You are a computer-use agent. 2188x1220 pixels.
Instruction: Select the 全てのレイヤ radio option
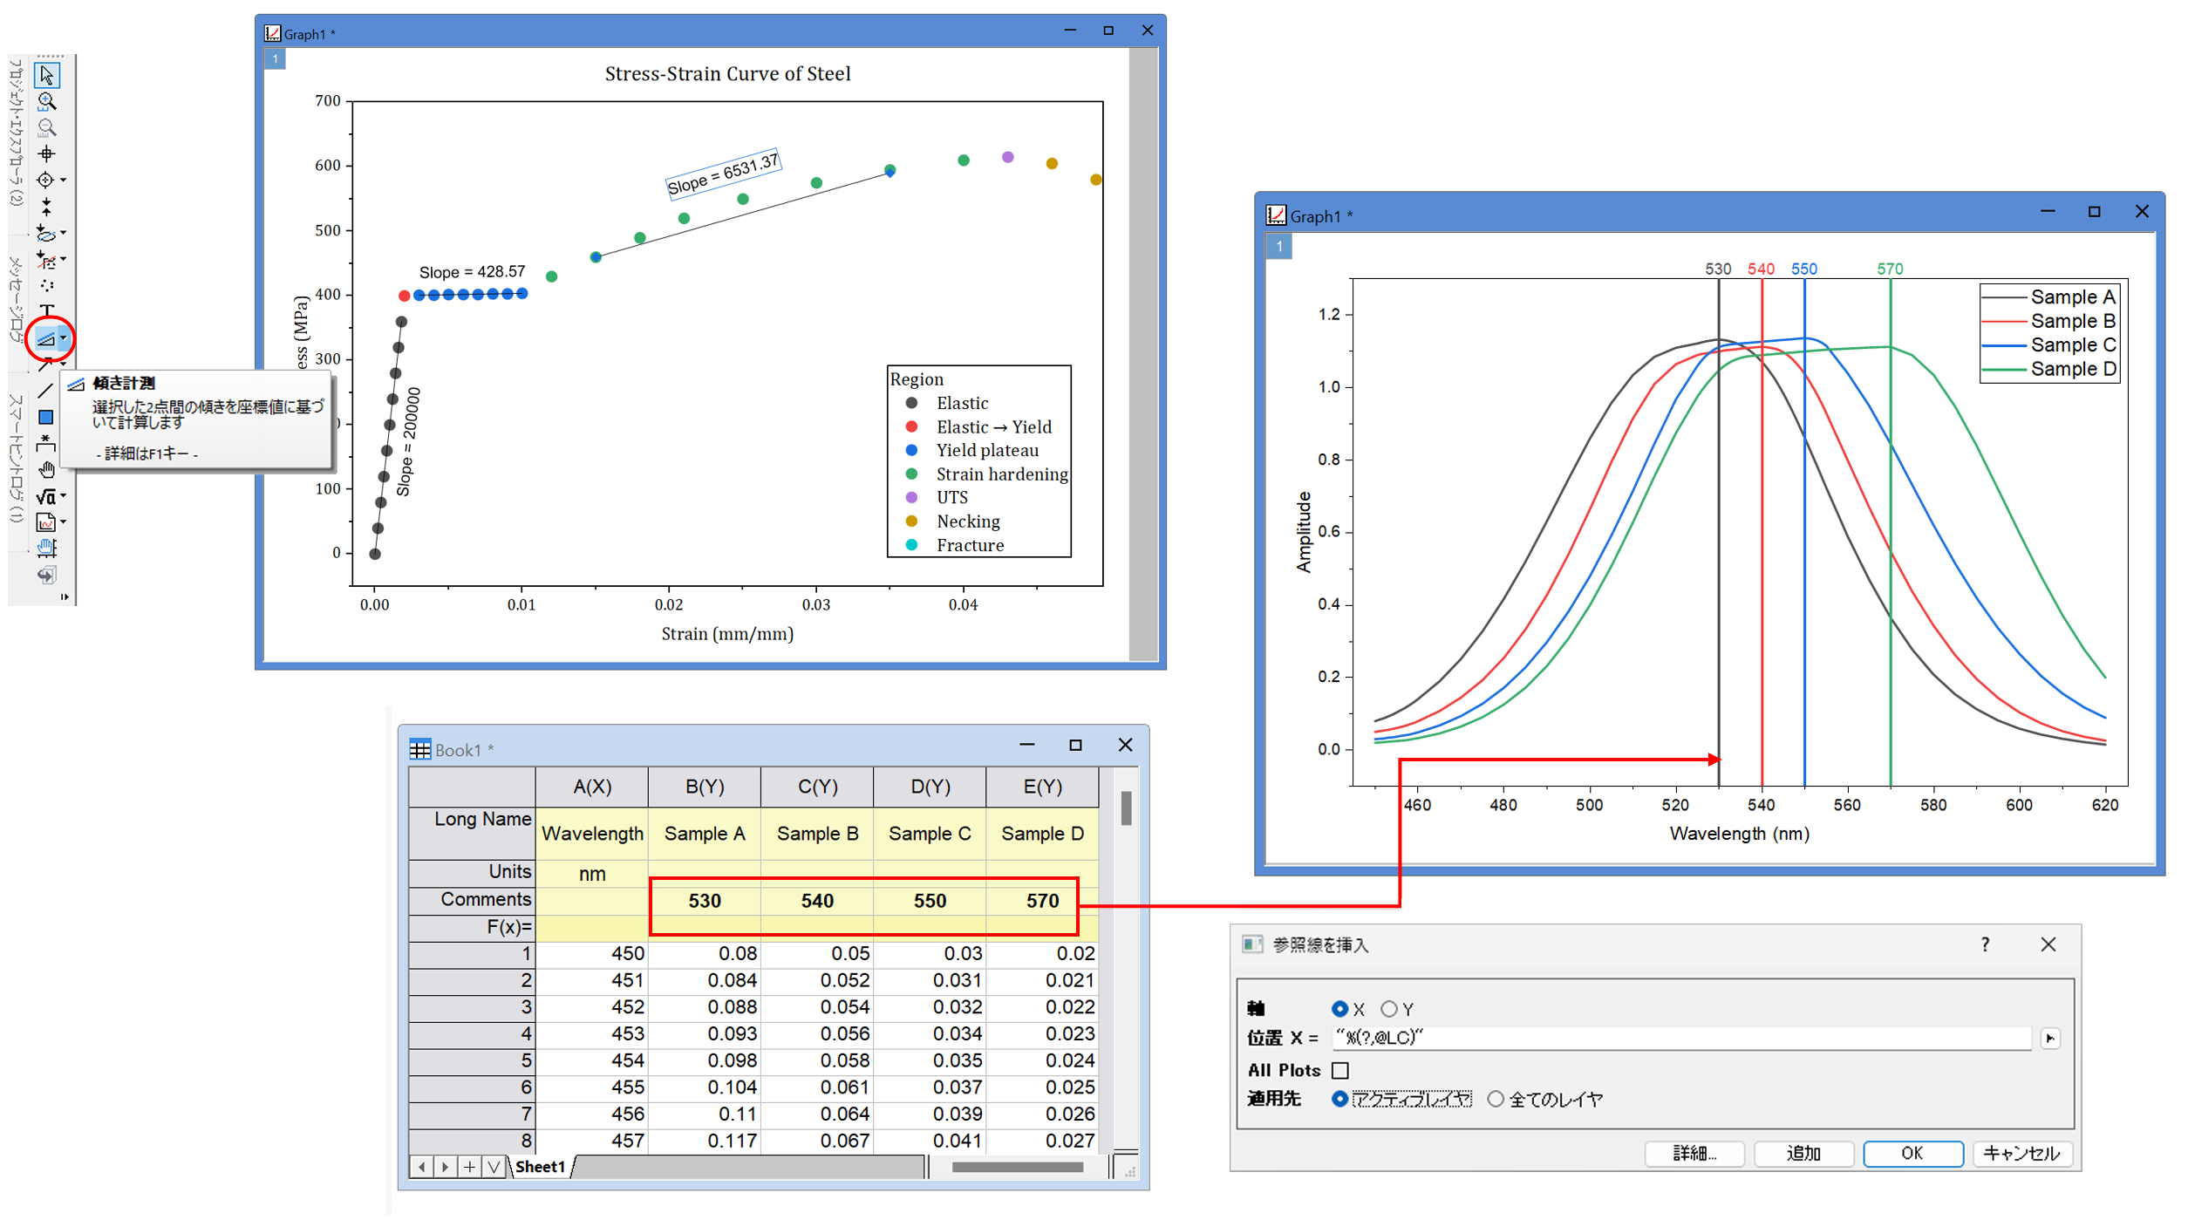coord(1496,1099)
